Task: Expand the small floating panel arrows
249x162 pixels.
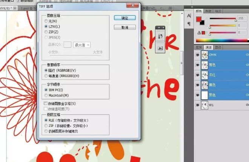Action: click(159, 28)
